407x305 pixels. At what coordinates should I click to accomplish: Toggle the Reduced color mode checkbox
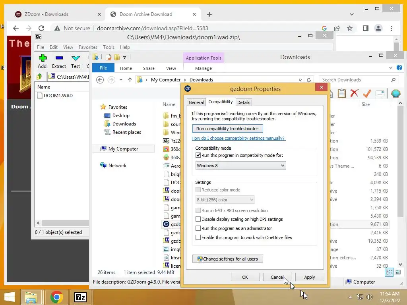198,190
